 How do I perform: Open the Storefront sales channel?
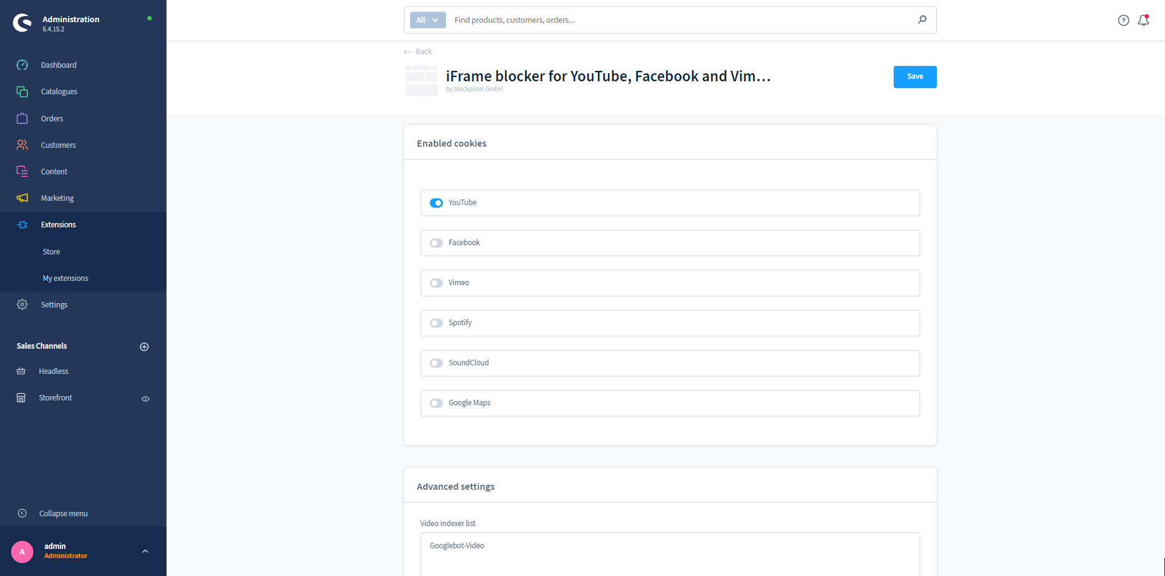click(x=56, y=397)
